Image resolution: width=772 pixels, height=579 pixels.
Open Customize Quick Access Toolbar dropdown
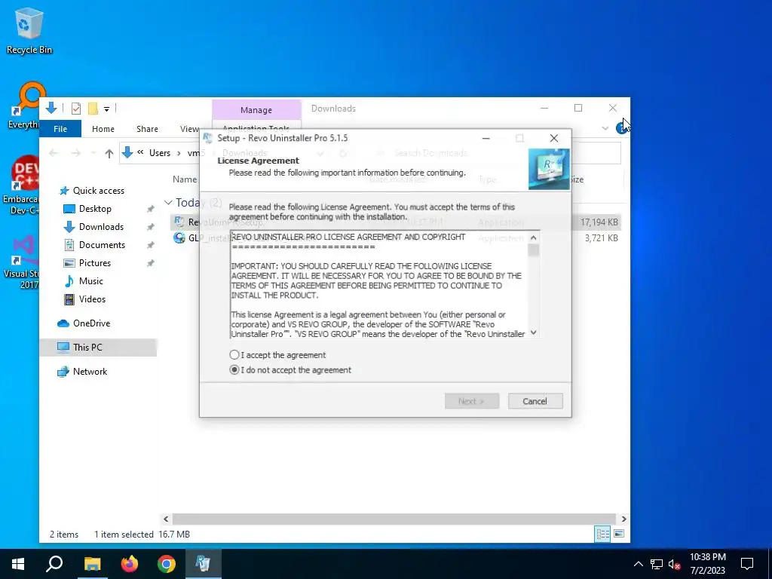coord(106,109)
